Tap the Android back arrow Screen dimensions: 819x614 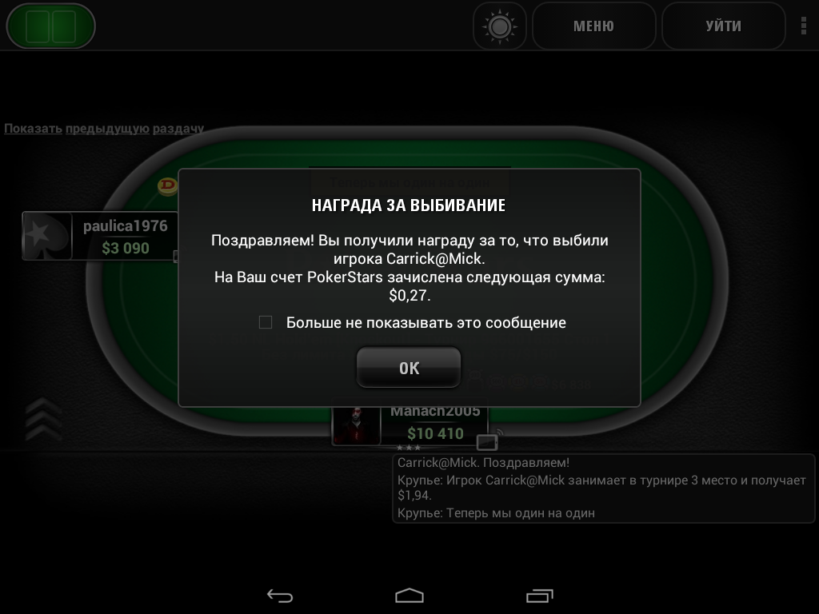[x=279, y=596]
